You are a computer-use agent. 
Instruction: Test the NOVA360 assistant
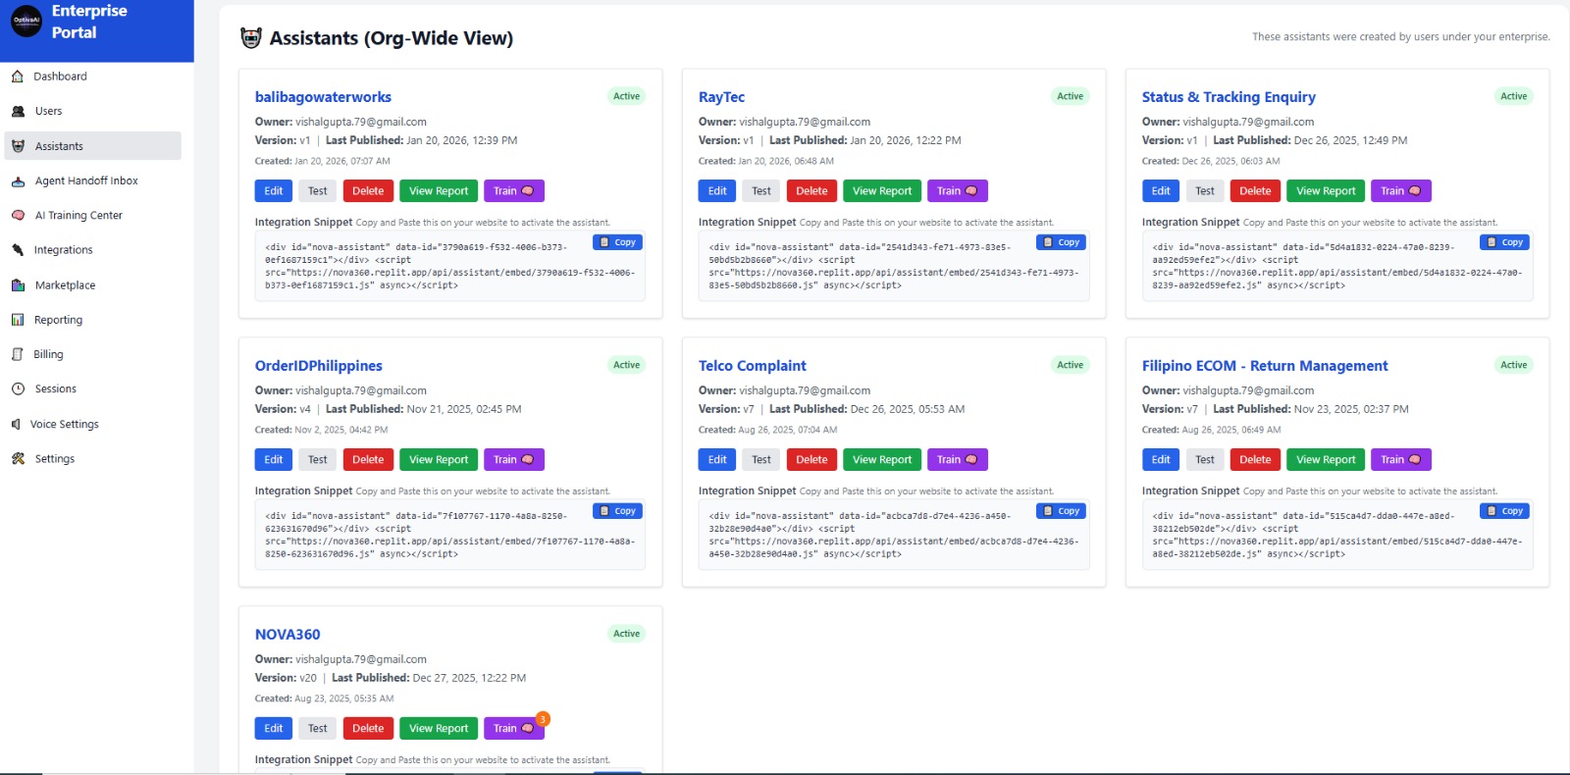318,729
